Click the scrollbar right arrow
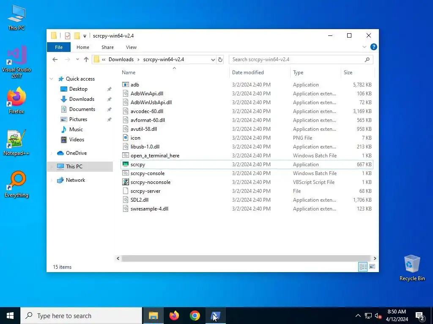Image resolution: width=433 pixels, height=324 pixels. pyautogui.click(x=375, y=259)
